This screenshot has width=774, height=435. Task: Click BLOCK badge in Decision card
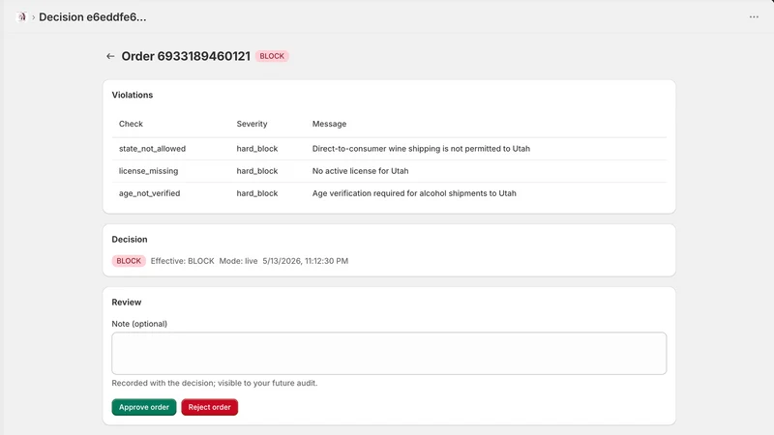click(x=129, y=261)
